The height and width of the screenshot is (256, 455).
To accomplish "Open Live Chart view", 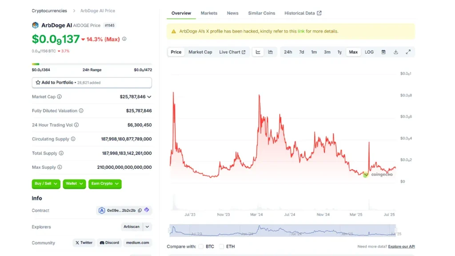I will [x=232, y=52].
